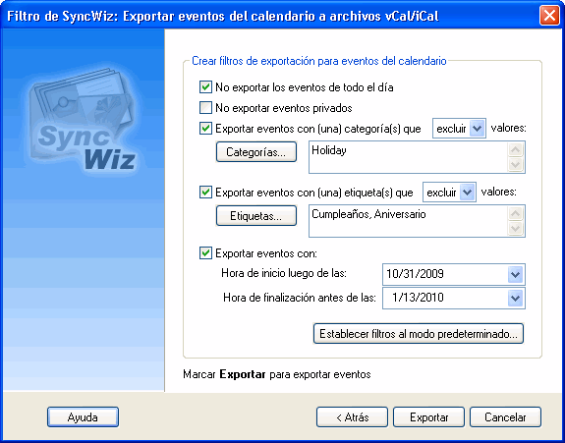Click up scroll arrow in Holiday box

(515, 149)
